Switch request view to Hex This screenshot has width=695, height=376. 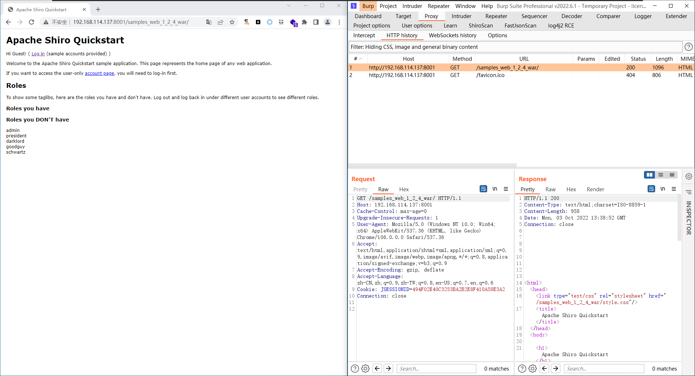pyautogui.click(x=404, y=189)
